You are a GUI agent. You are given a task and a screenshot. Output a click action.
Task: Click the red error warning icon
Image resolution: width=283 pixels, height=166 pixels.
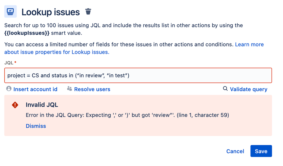click(x=15, y=105)
